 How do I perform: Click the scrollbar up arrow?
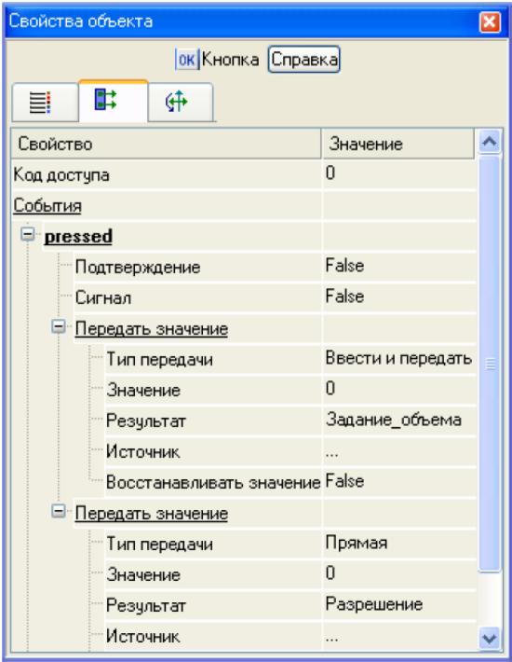click(490, 143)
